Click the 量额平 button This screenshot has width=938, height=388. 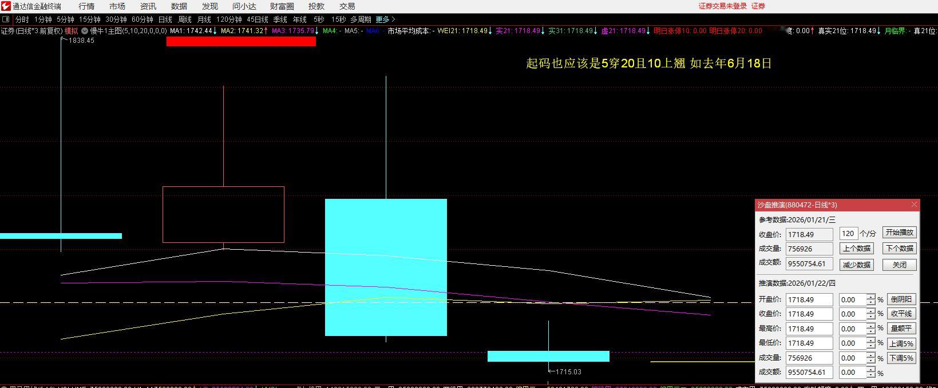pyautogui.click(x=901, y=329)
